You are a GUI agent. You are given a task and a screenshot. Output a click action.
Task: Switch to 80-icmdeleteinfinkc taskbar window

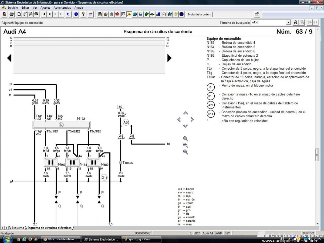61,239
